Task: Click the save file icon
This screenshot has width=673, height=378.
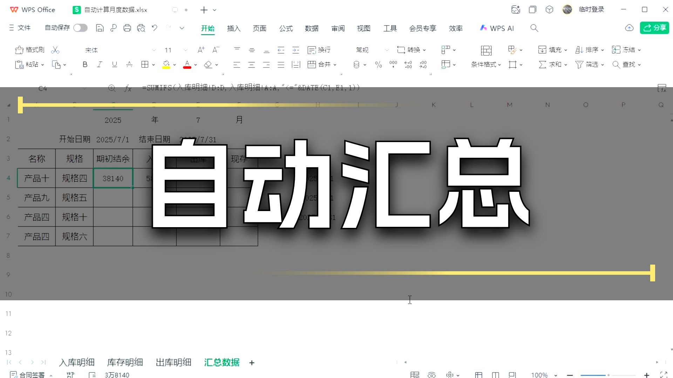Action: (x=100, y=28)
